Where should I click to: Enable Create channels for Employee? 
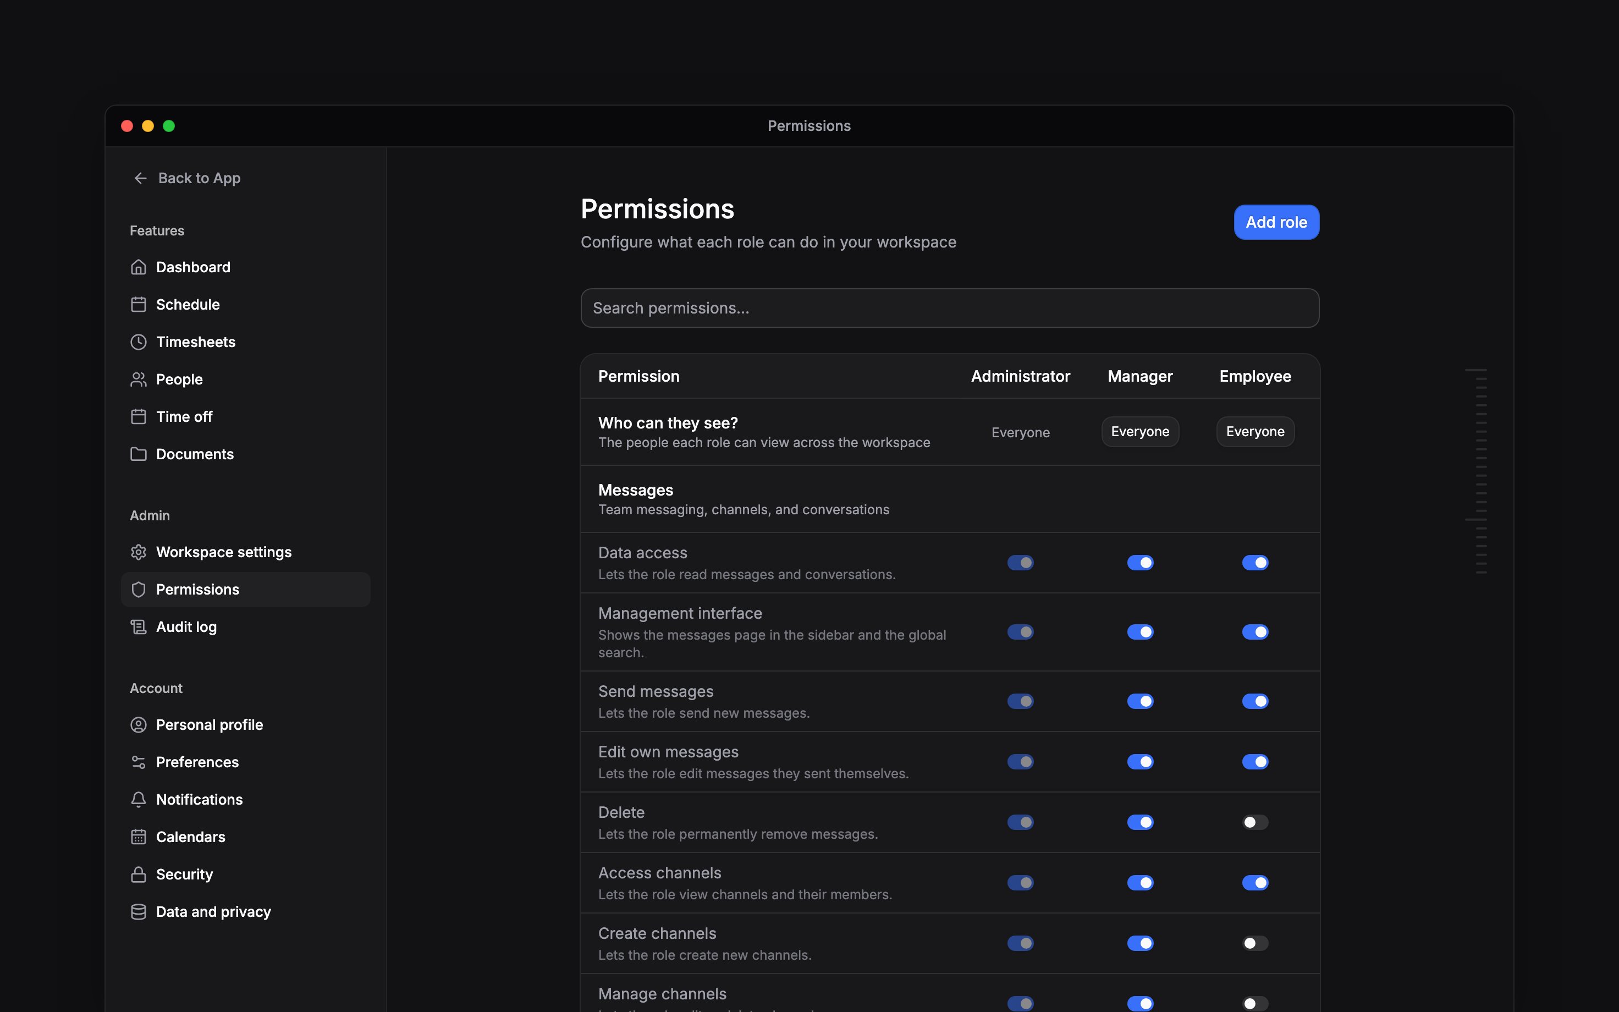[1255, 944]
